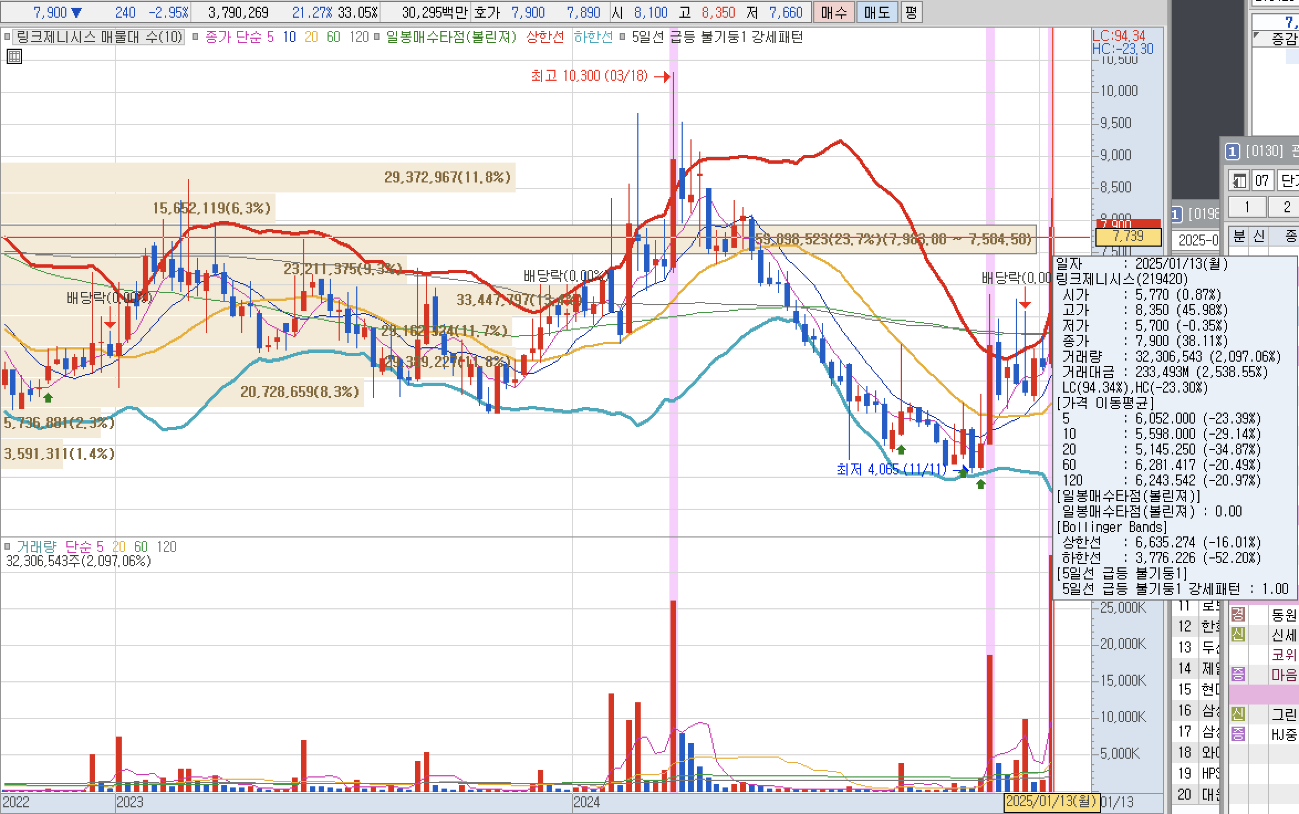Select watchlist tab 2
1299x814 pixels.
pyautogui.click(x=1287, y=207)
